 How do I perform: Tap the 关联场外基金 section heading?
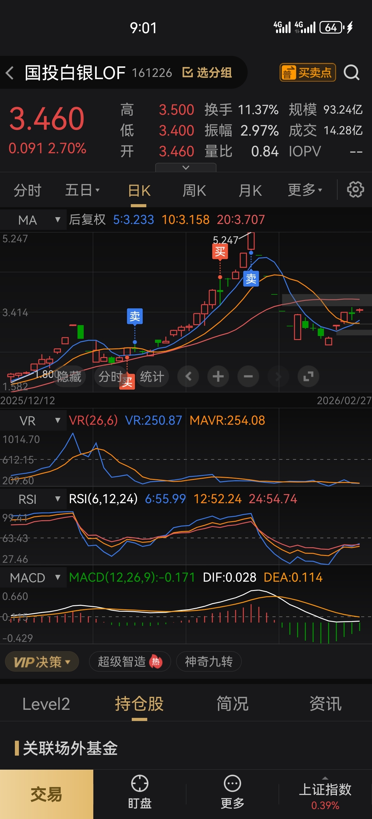coord(70,748)
